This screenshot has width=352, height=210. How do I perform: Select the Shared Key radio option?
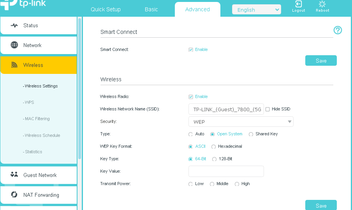251,134
